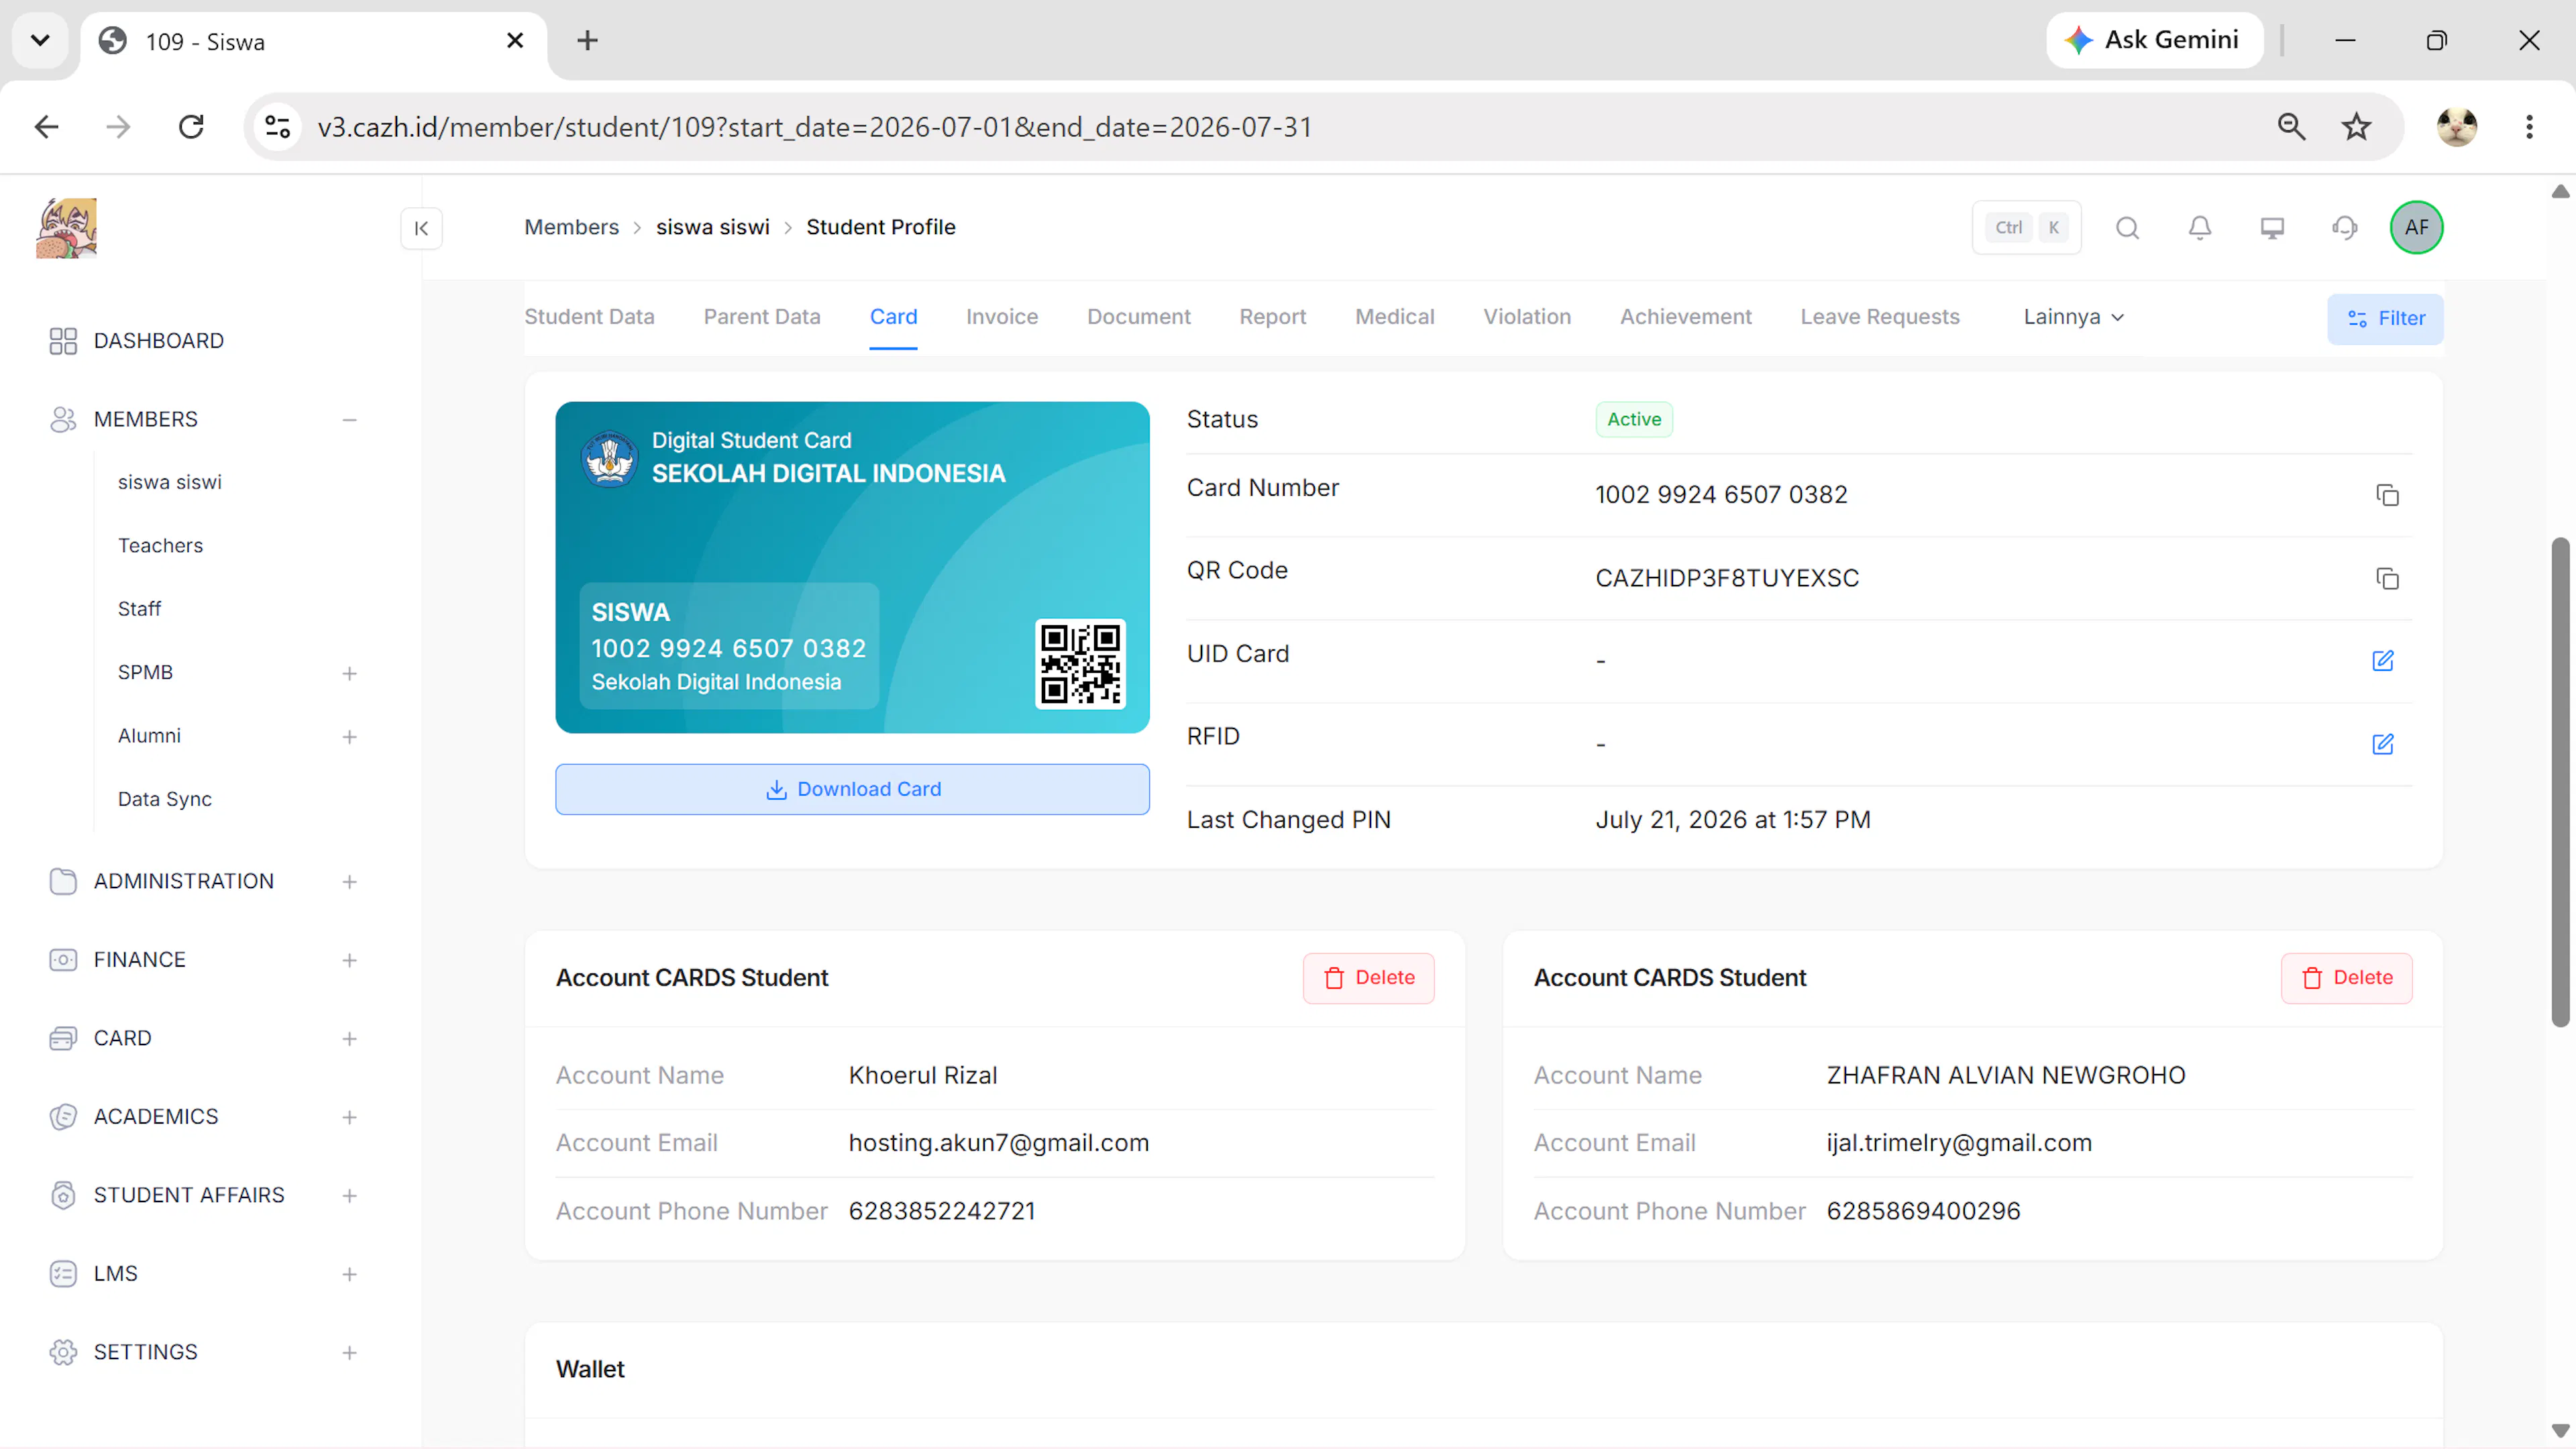Switch to Invoice tab
This screenshot has width=2576, height=1449.
(1002, 317)
